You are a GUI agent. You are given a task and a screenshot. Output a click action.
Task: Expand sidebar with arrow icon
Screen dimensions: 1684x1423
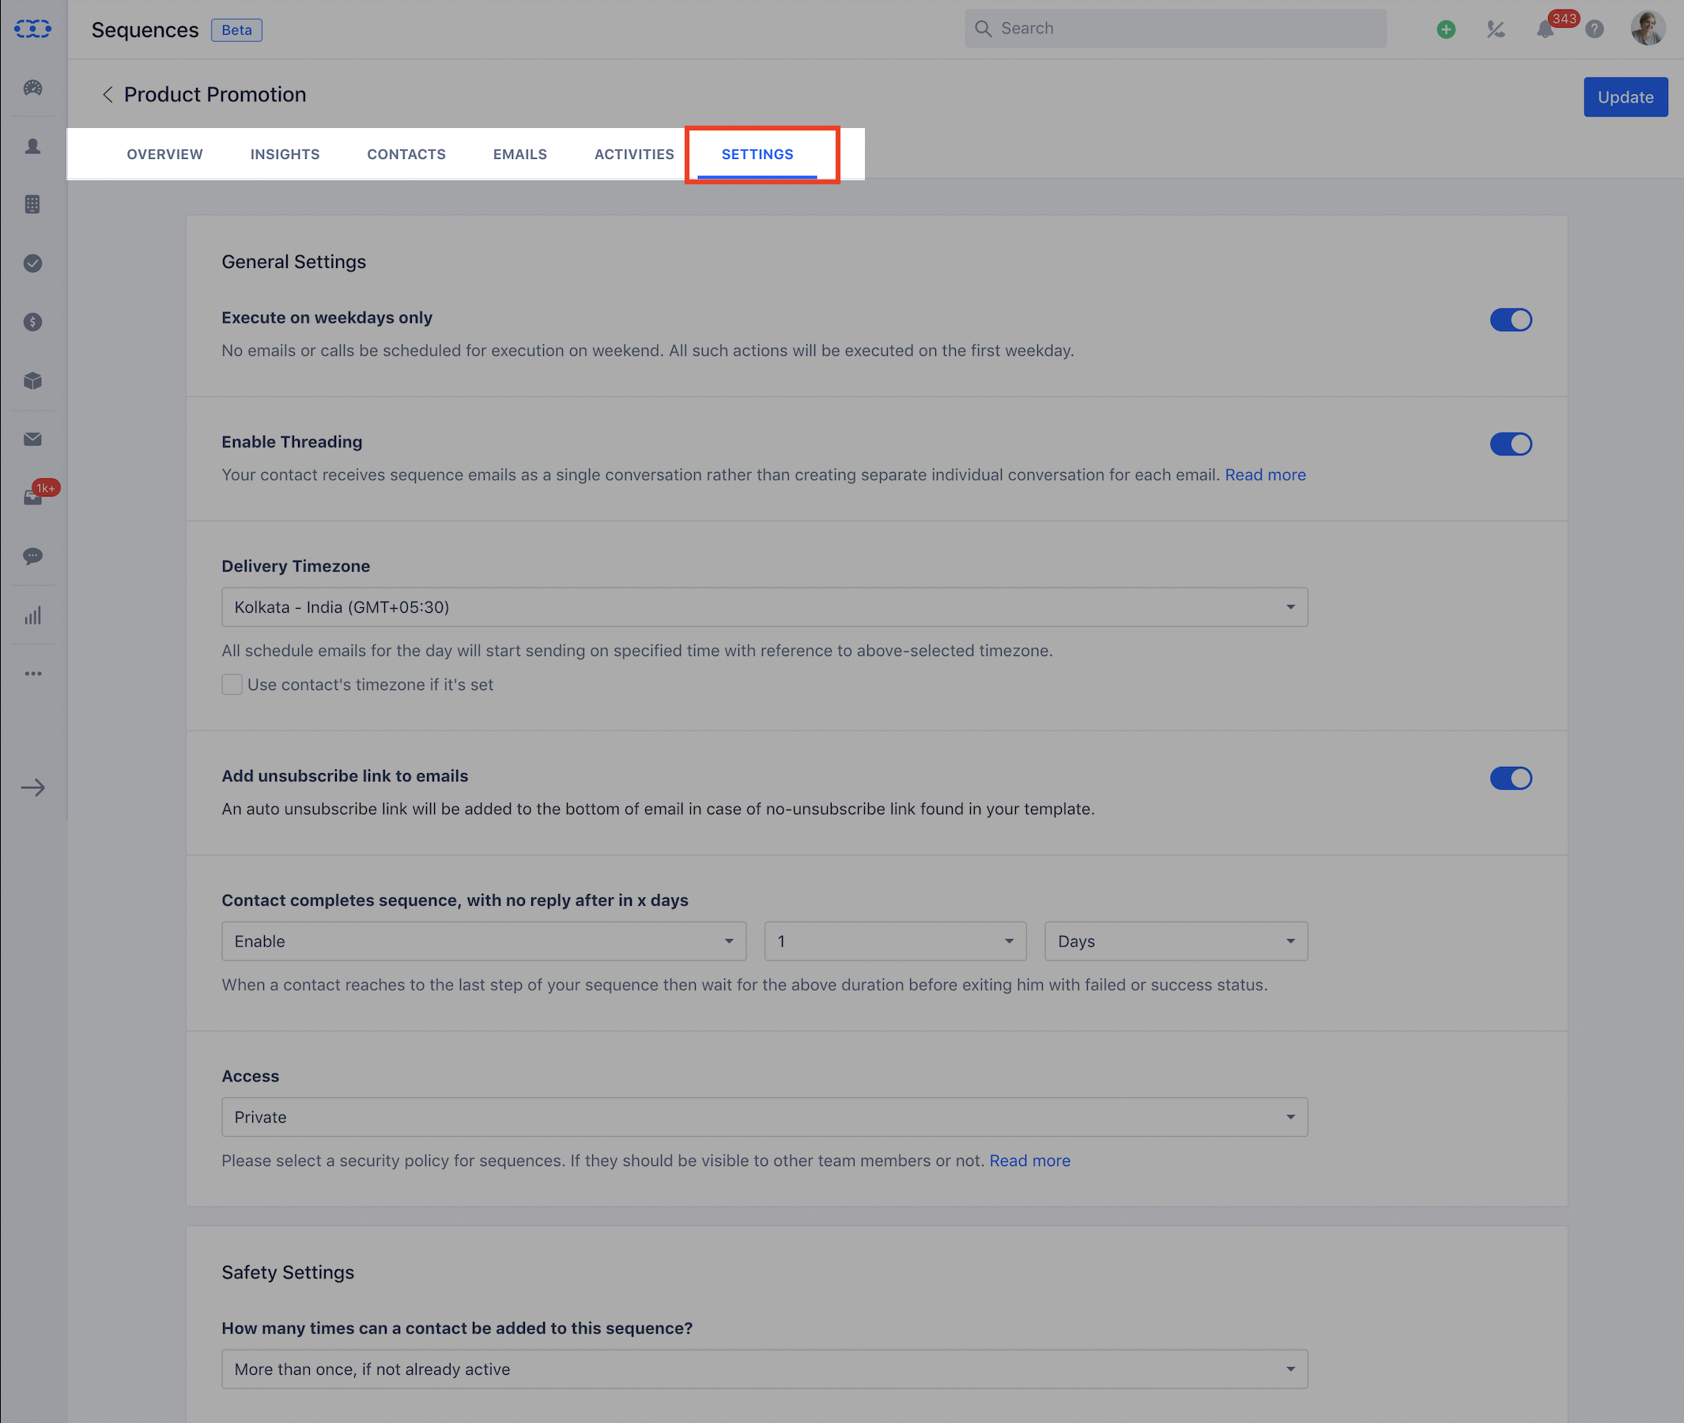click(32, 787)
